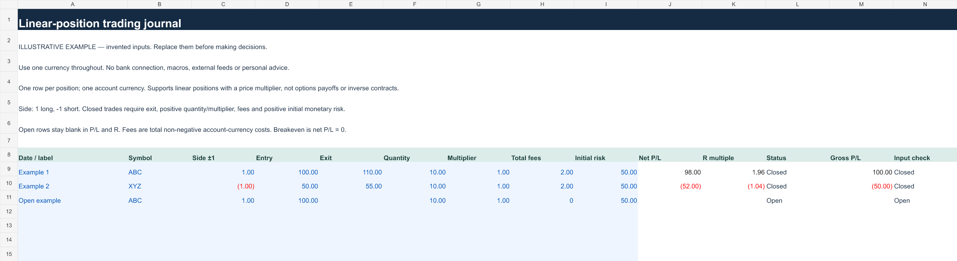Select entire column G by its header
The image size is (957, 261).
pos(478,4)
